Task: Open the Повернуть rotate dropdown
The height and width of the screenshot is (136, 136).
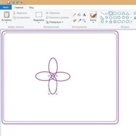Action: pyautogui.click(x=55, y=22)
